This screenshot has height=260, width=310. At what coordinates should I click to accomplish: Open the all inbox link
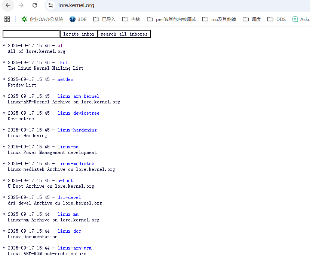coord(61,46)
